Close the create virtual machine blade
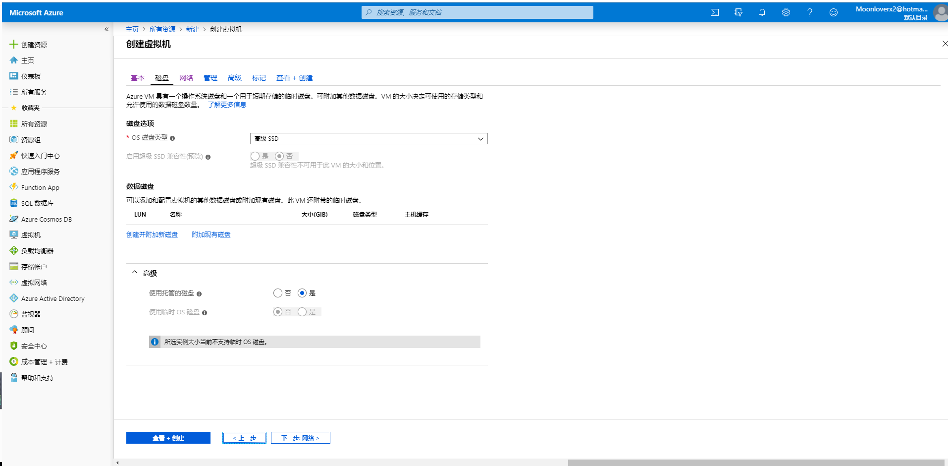 point(945,44)
